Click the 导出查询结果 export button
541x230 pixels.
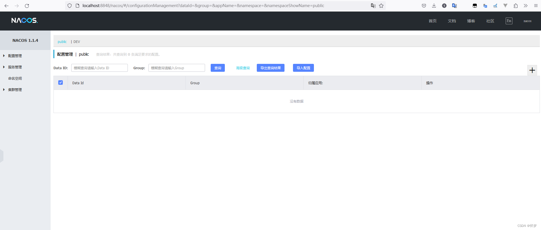(x=271, y=68)
